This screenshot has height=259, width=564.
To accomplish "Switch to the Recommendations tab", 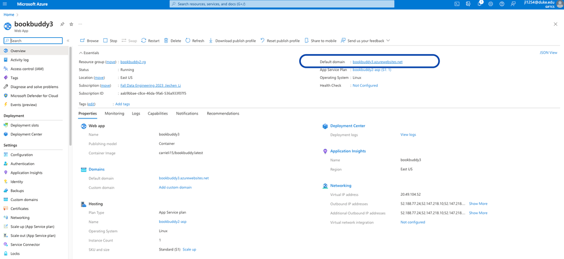I will click(223, 113).
